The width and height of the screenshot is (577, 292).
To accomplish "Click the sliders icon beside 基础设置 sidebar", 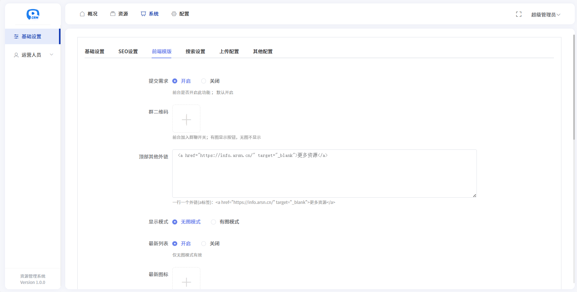I will [x=16, y=36].
